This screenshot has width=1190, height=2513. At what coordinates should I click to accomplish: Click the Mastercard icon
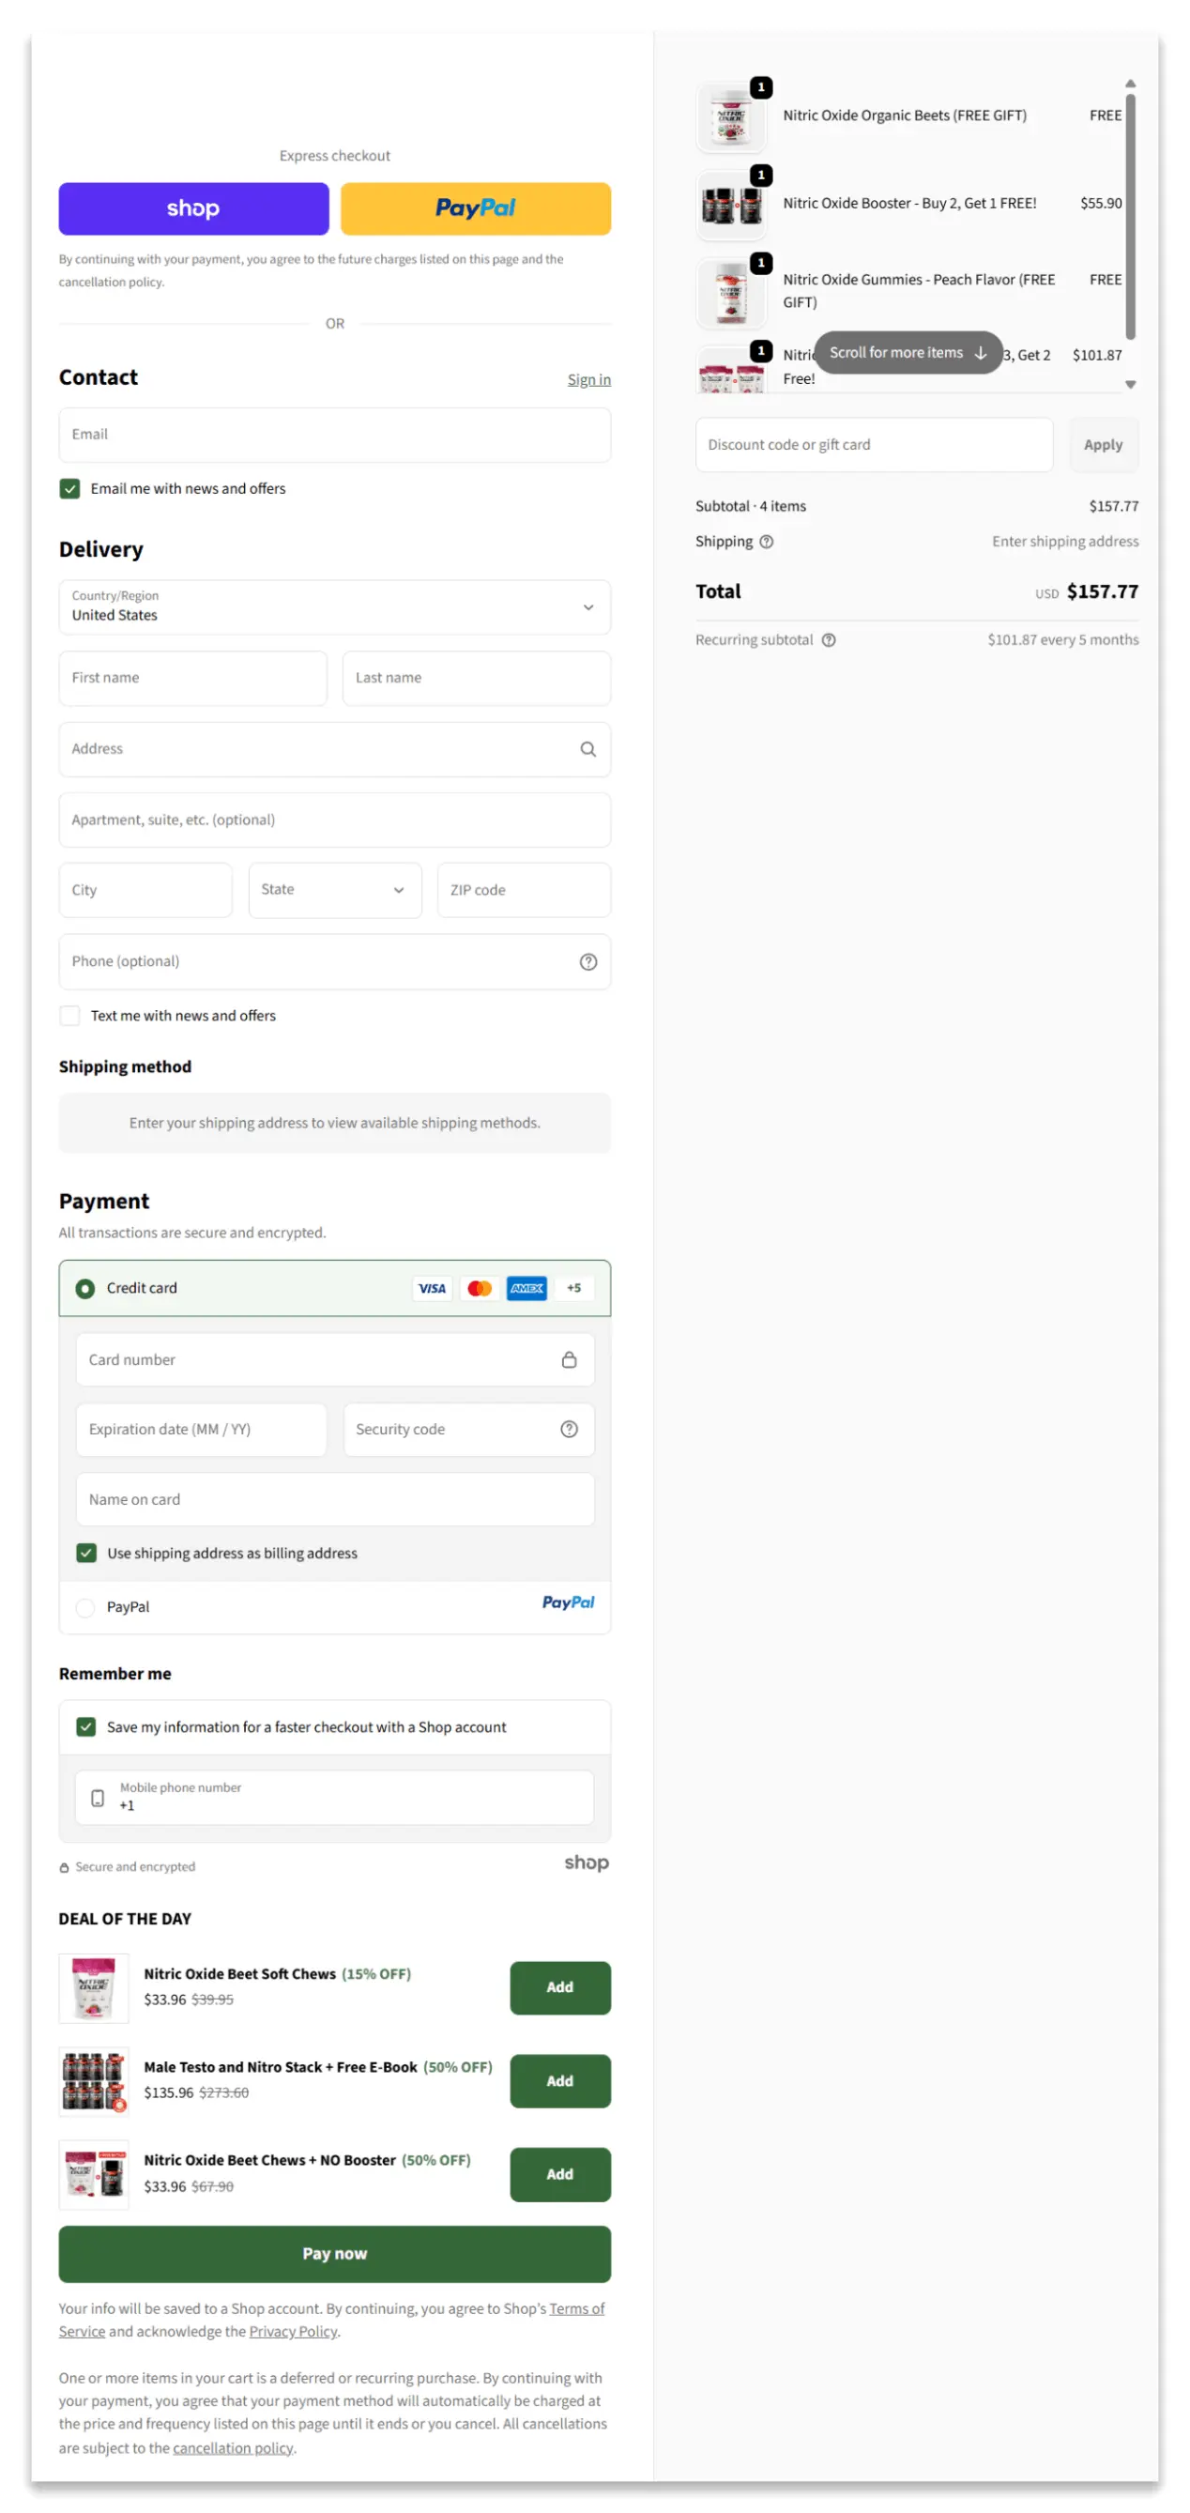pos(479,1289)
